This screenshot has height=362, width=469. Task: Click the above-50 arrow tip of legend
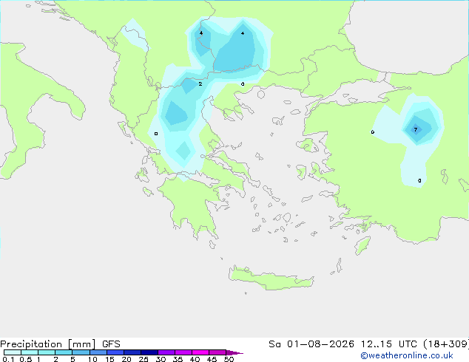234,352
